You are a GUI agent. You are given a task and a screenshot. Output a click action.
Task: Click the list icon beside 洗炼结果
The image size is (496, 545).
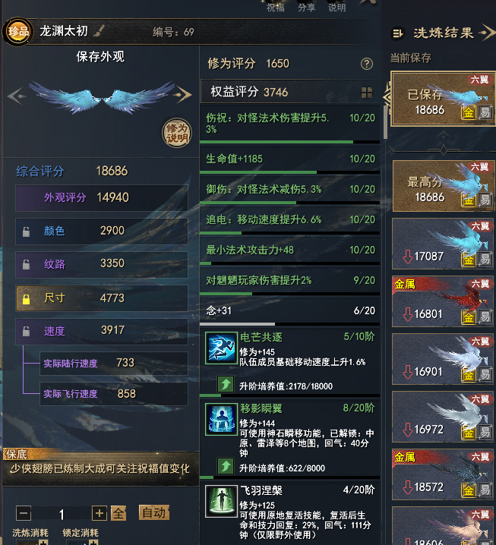click(x=397, y=33)
